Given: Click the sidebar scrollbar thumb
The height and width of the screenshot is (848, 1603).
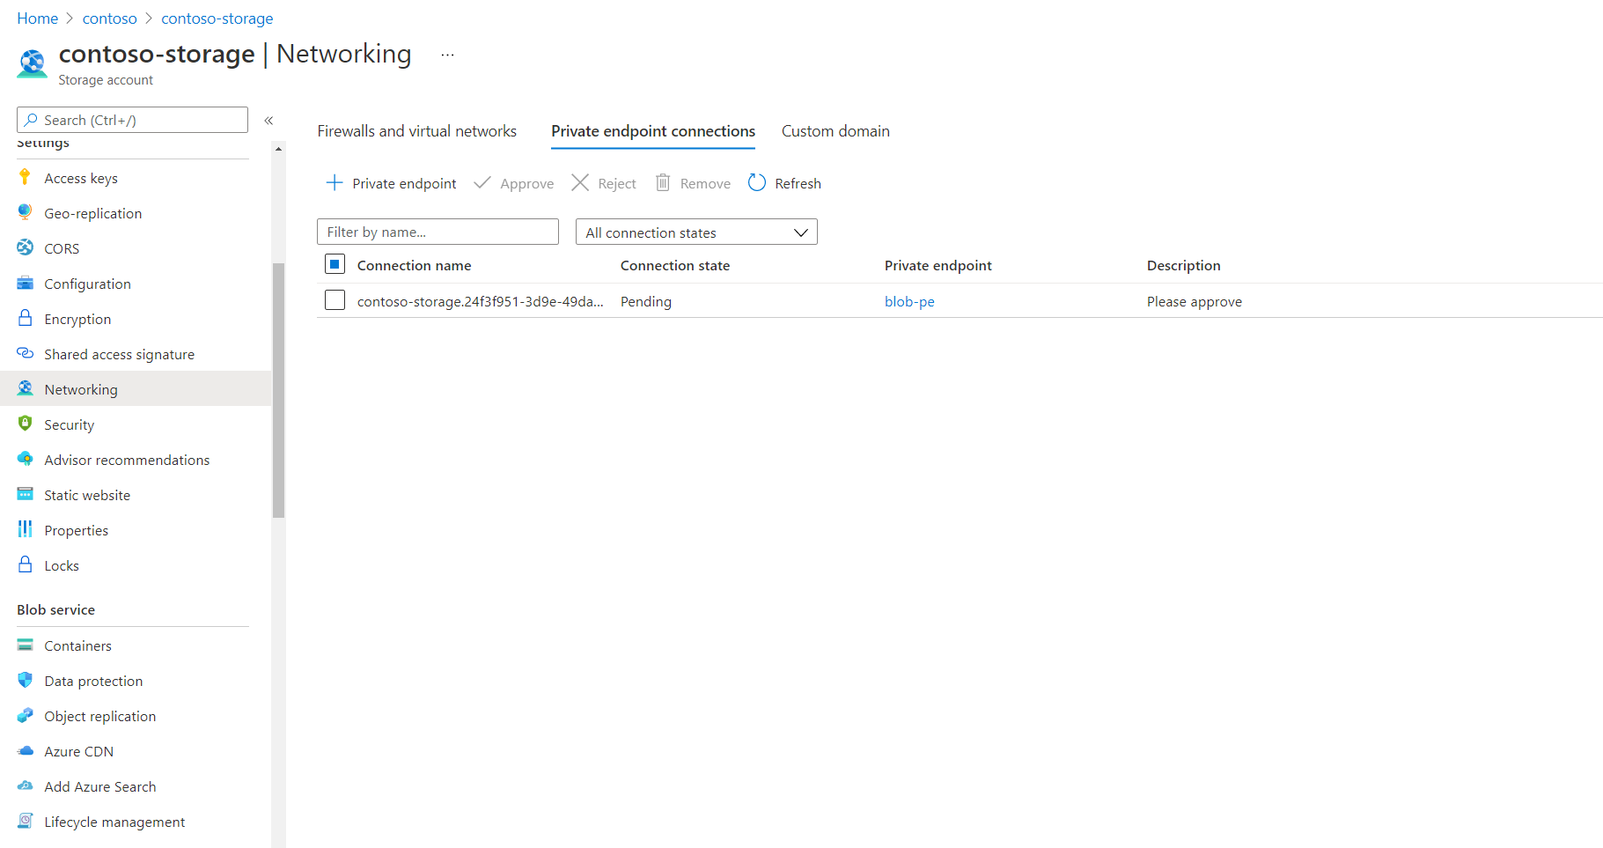Looking at the screenshot, I should pos(278,390).
